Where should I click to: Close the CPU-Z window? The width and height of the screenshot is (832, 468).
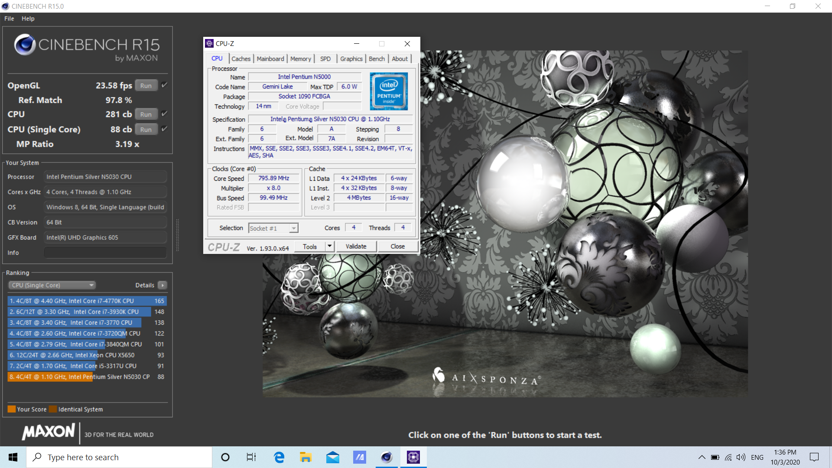[x=407, y=43]
